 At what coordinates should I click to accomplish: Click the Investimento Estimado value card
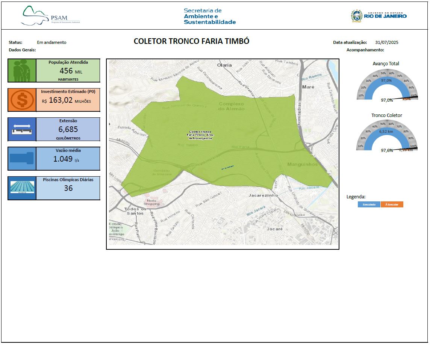[x=68, y=100]
